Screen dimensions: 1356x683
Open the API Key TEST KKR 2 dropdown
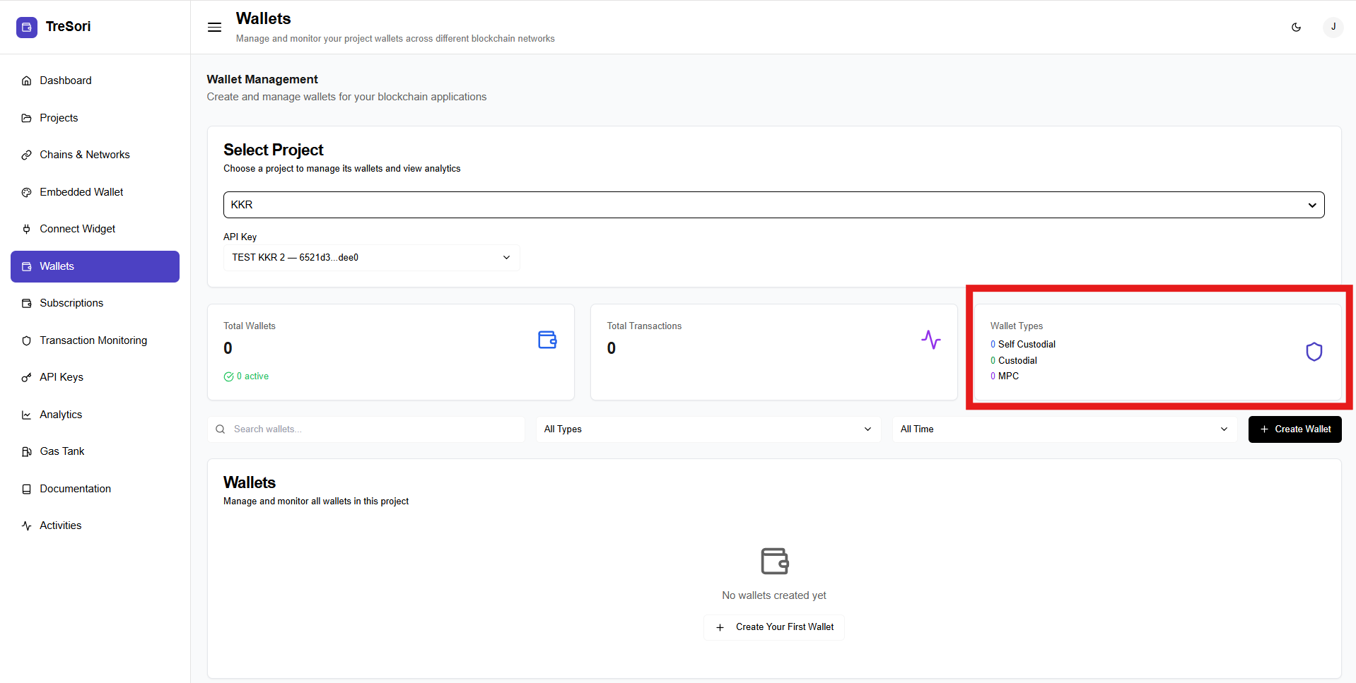click(371, 258)
